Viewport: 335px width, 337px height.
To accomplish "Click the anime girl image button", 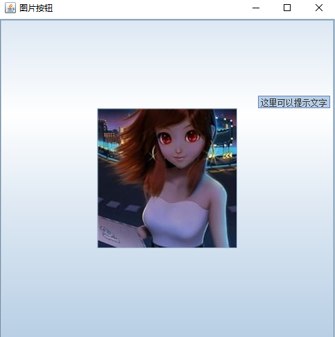I will point(167,178).
